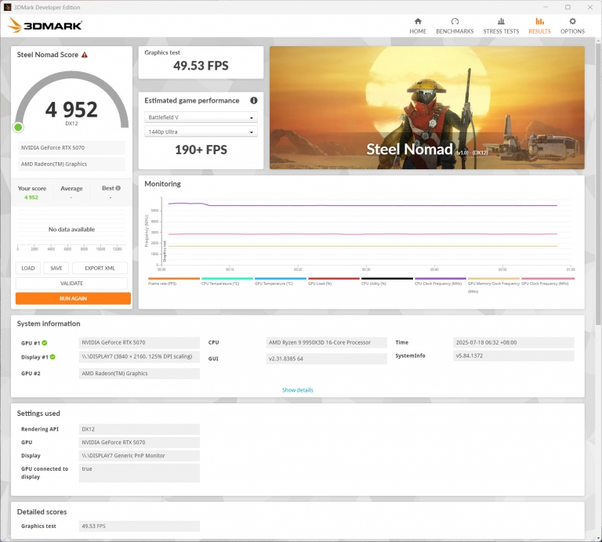
Task: Toggle the CPU Temperature legend swatch
Action: coord(227,279)
